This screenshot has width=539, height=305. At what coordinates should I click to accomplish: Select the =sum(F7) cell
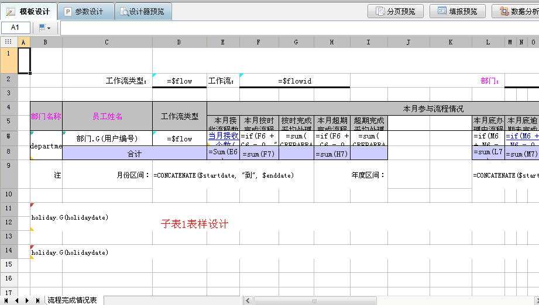point(259,153)
